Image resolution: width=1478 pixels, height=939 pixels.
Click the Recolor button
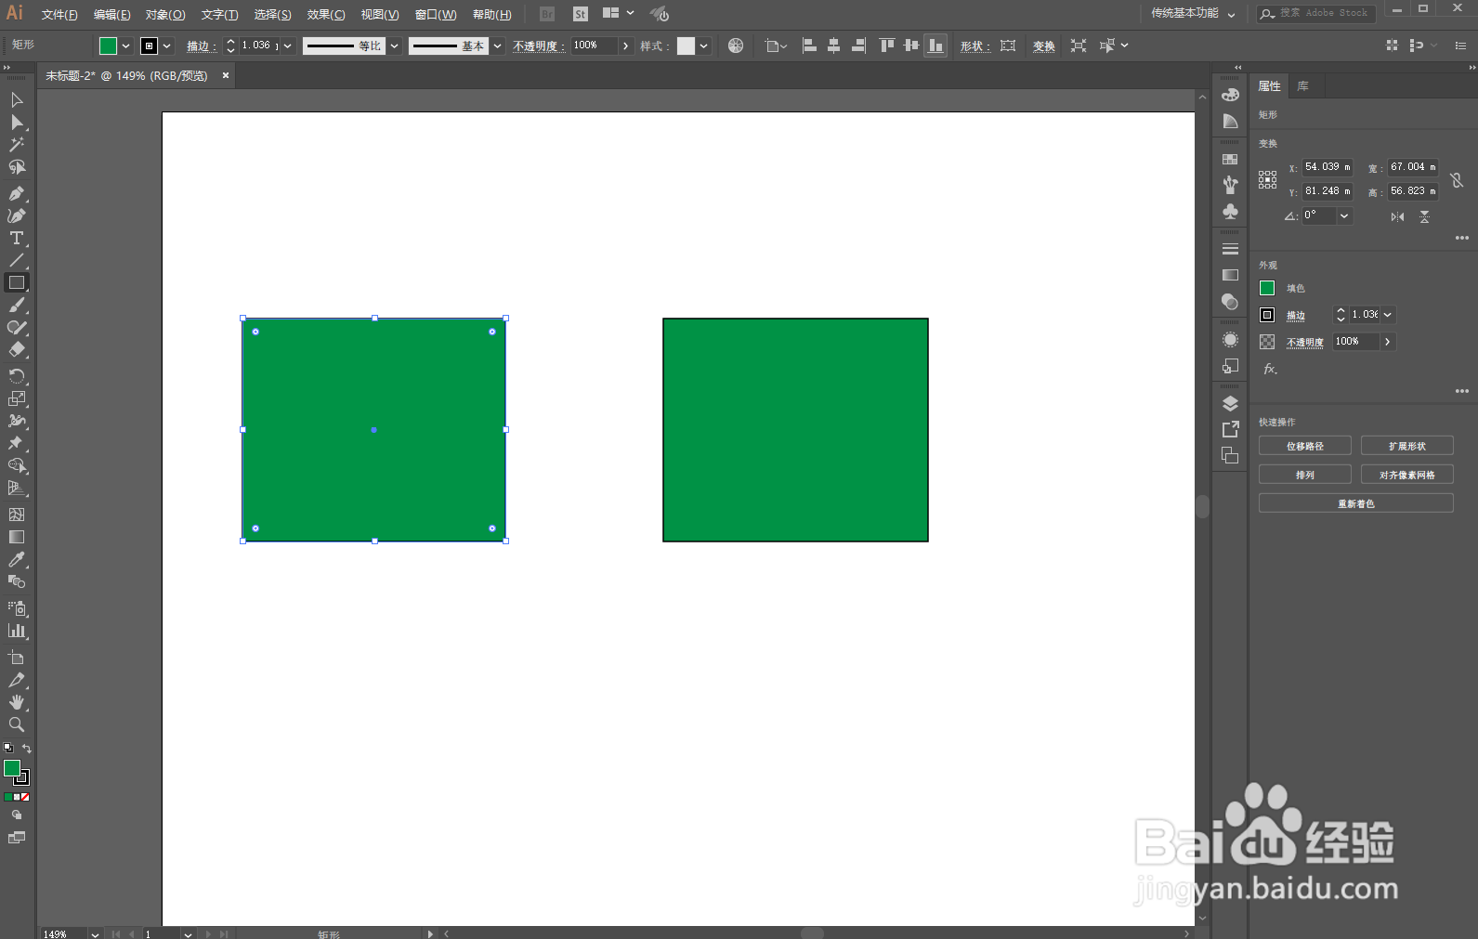(x=1356, y=503)
